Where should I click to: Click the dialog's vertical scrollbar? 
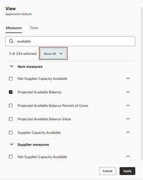click(x=141, y=83)
